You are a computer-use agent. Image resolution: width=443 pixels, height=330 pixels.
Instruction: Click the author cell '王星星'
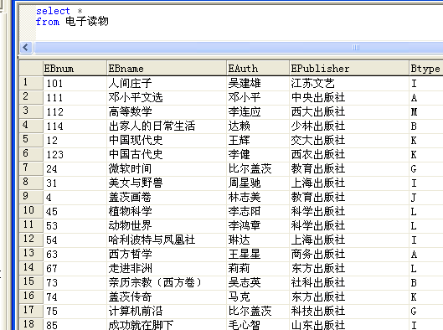tap(258, 255)
